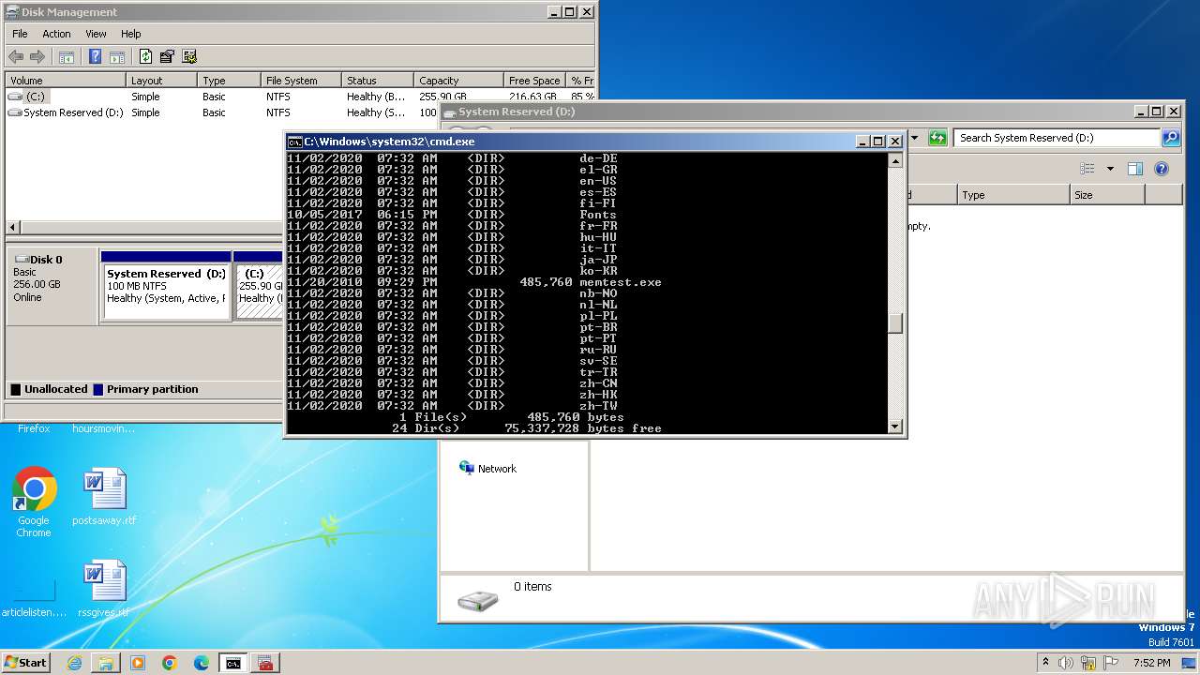Click the Fonts directory line in cmd
The image size is (1200, 675).
tap(452, 215)
